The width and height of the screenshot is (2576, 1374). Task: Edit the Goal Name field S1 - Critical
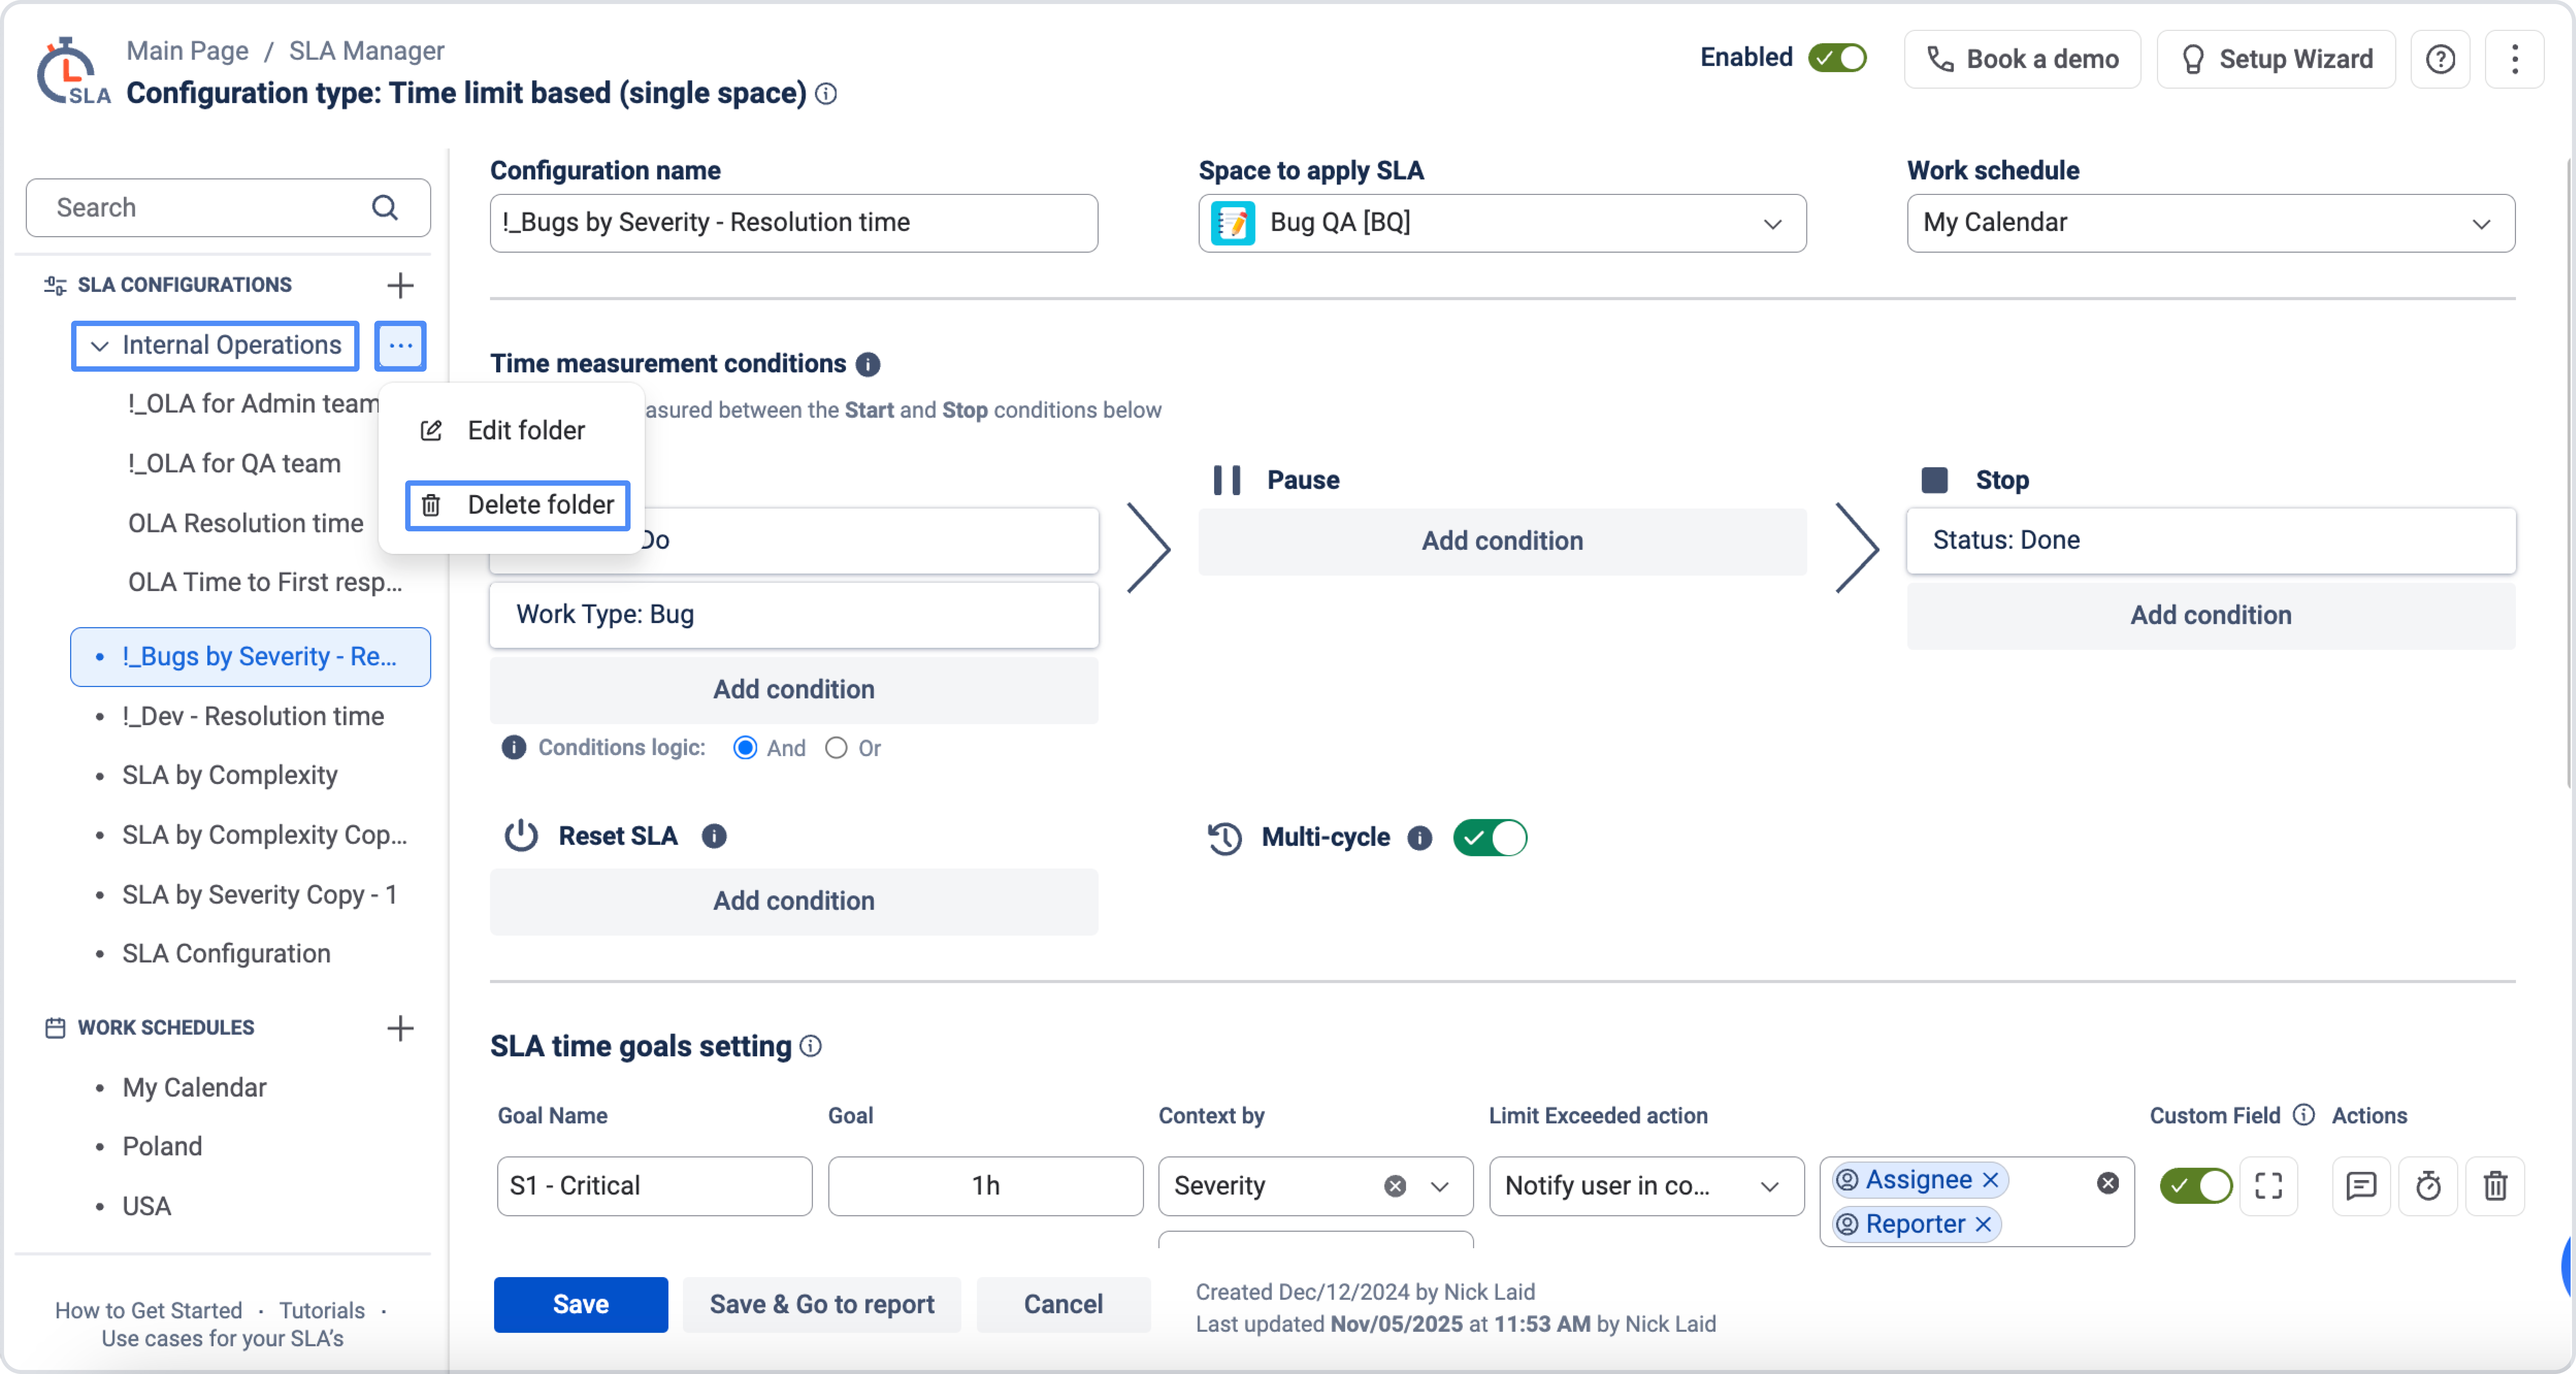[x=655, y=1186]
